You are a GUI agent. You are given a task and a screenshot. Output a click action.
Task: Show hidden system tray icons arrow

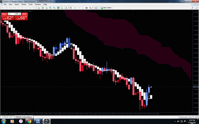click(175, 121)
